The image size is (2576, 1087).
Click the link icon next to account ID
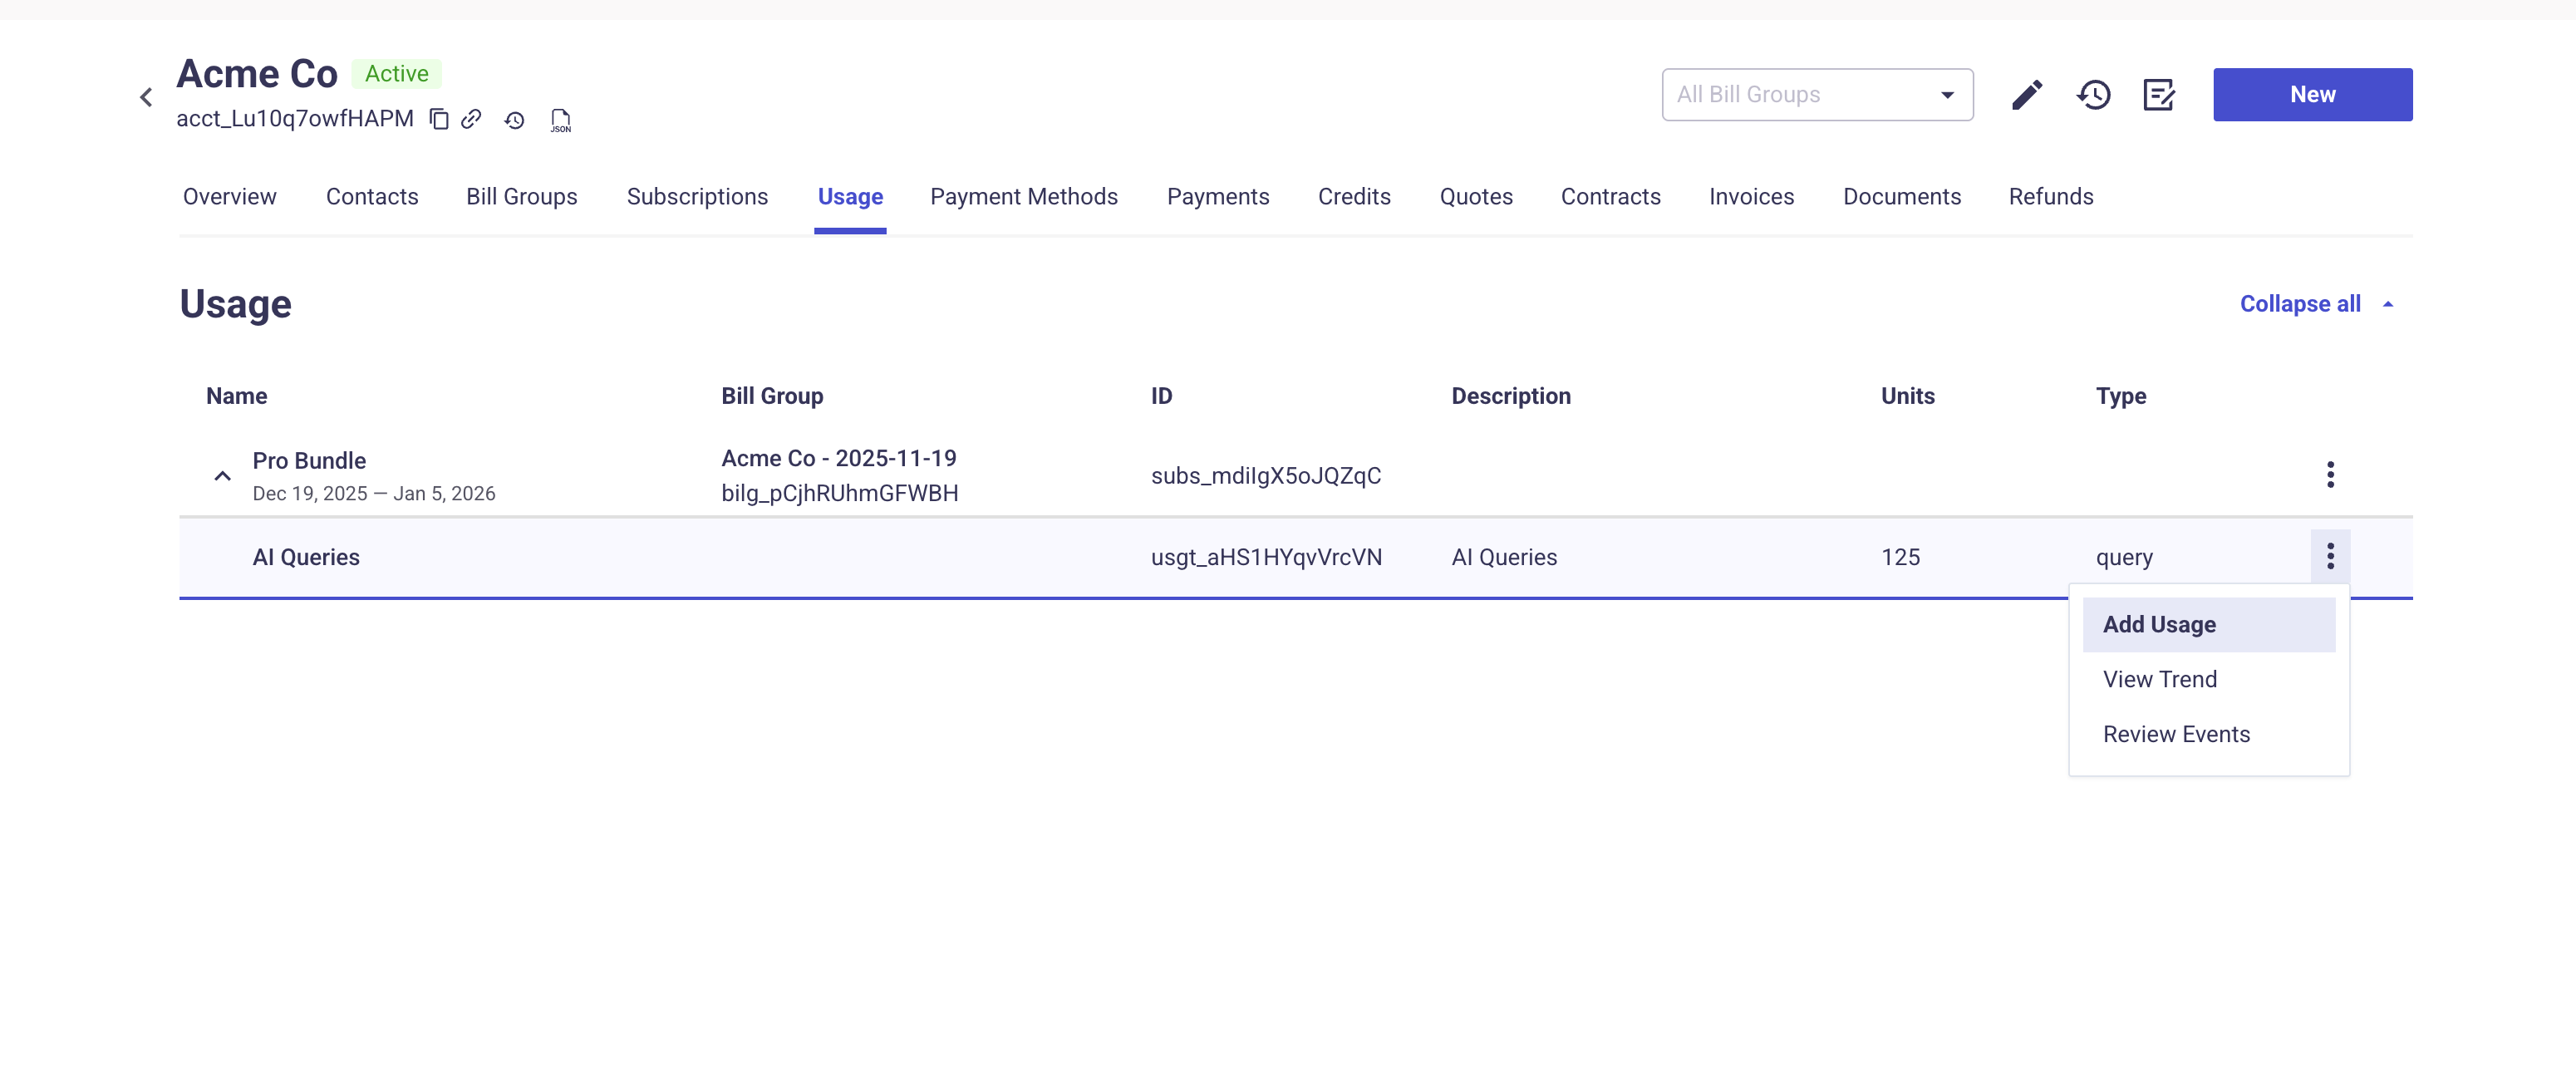471,119
